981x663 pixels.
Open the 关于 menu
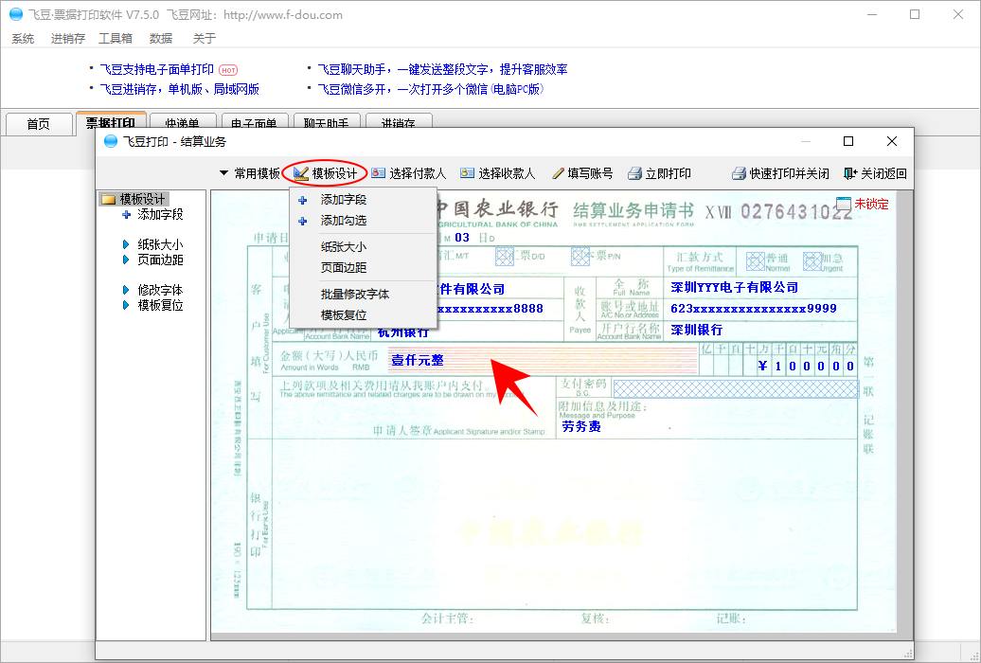204,38
